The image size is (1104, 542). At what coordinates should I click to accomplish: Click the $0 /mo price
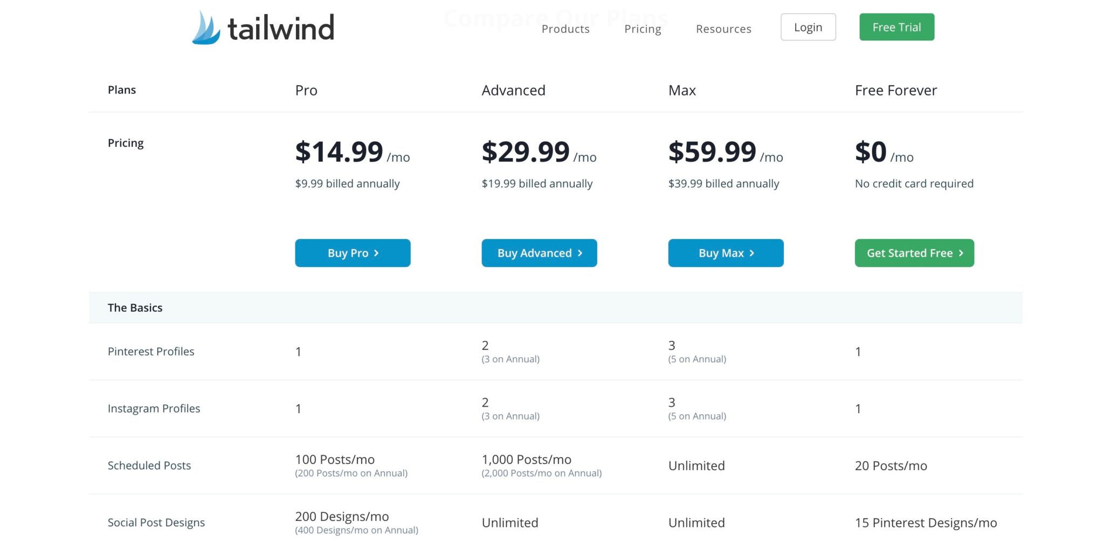click(884, 152)
